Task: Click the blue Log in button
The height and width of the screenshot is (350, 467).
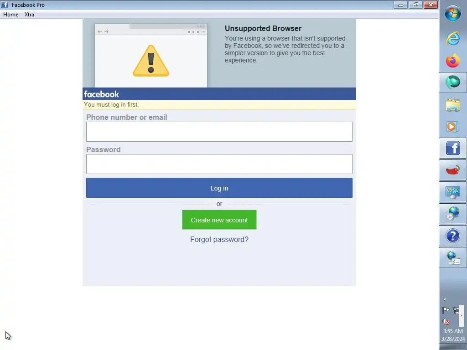Action: click(219, 188)
